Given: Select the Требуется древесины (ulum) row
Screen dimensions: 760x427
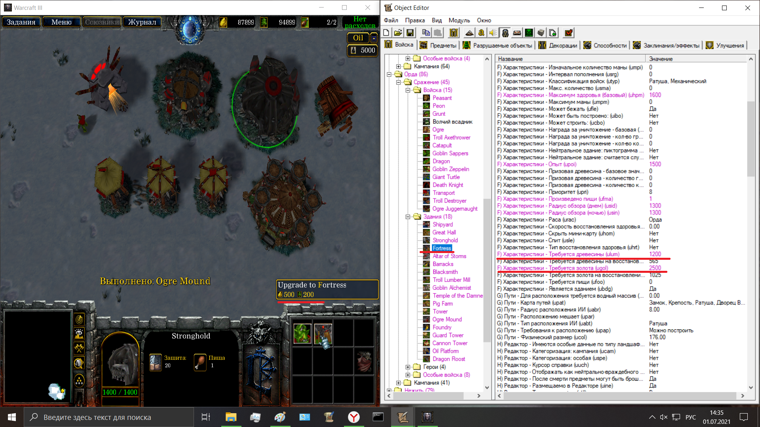Looking at the screenshot, I should (621, 254).
